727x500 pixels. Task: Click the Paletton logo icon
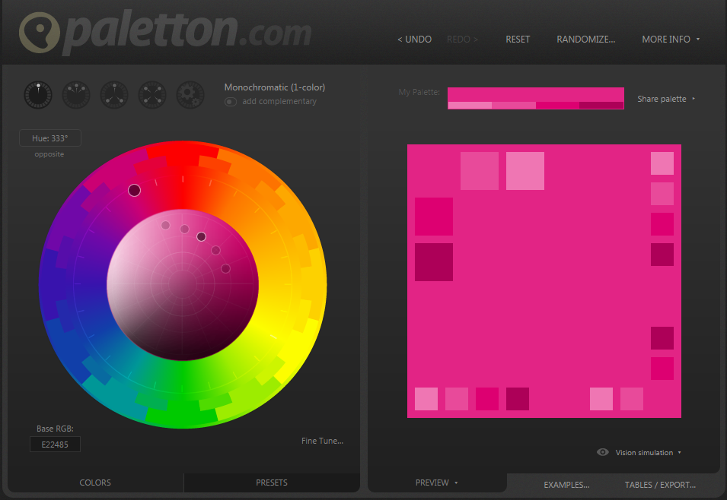click(40, 33)
